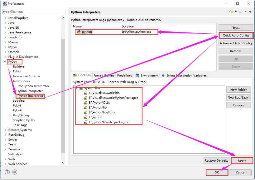Click the icon beside E:\Python\lib\lib-tk
255x180 pixels.
click(85, 112)
